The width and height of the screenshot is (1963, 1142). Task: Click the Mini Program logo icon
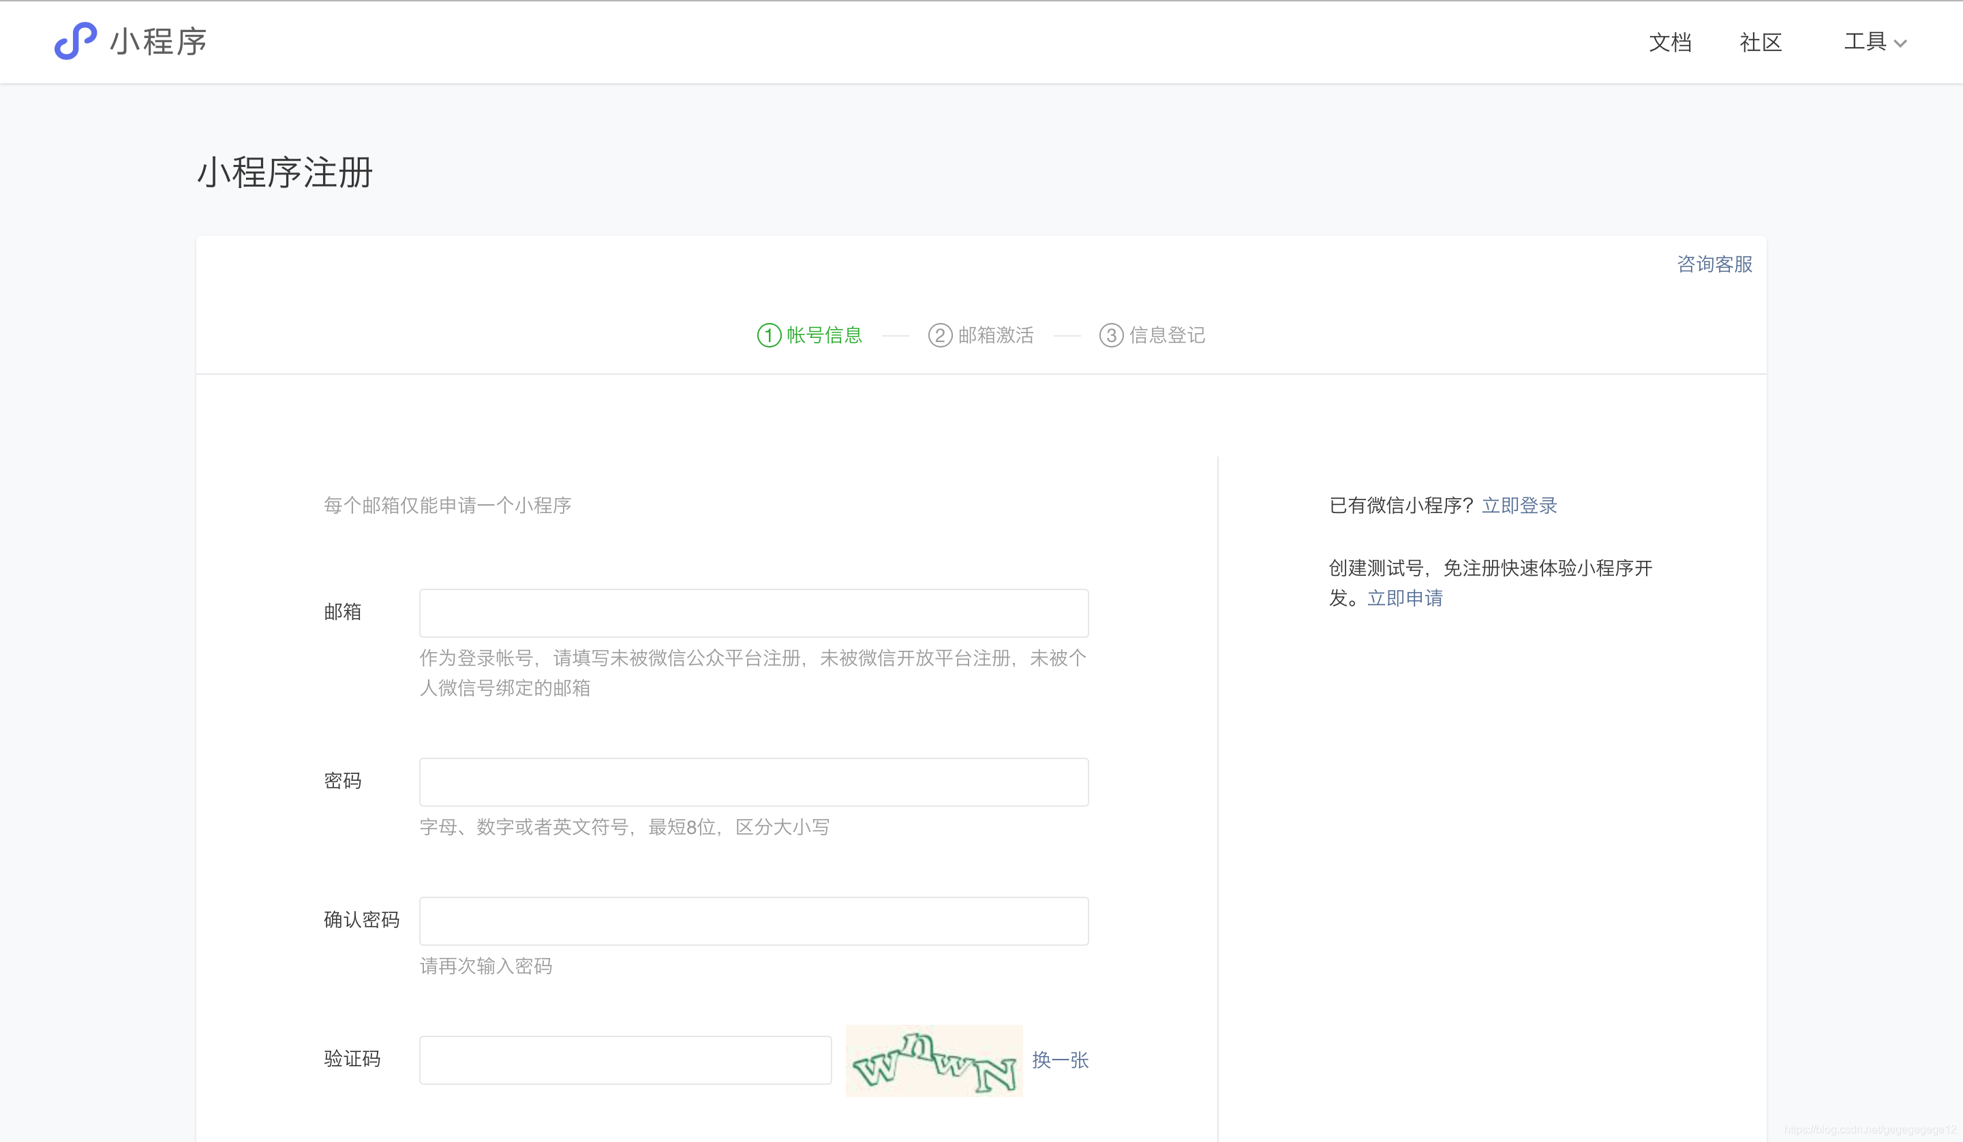click(76, 40)
